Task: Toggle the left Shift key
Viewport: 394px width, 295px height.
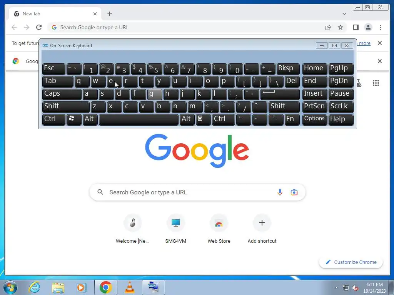Action: click(66, 107)
